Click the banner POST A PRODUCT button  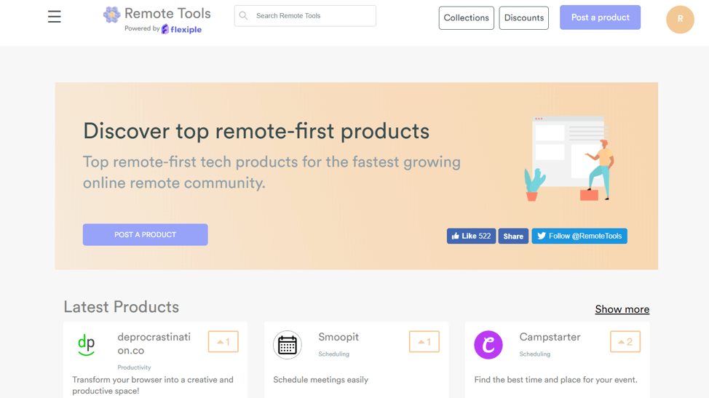click(145, 234)
